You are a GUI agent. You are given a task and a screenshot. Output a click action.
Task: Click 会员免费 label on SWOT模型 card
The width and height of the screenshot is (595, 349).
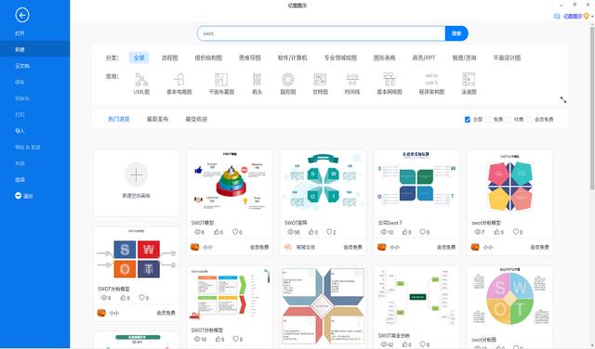pos(259,247)
